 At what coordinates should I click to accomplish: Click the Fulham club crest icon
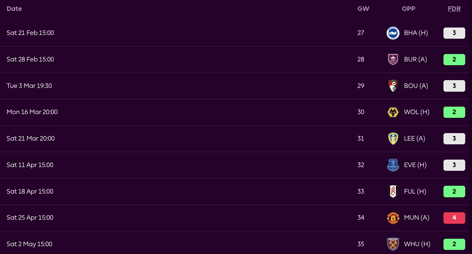coord(393,192)
